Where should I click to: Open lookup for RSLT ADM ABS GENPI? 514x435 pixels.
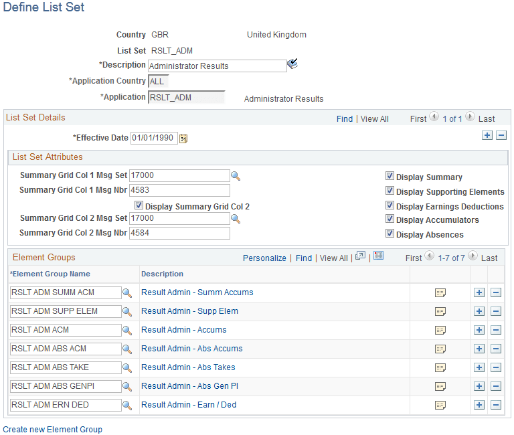127,387
